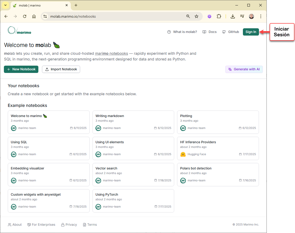Open the browser downloads icon

pos(233,16)
